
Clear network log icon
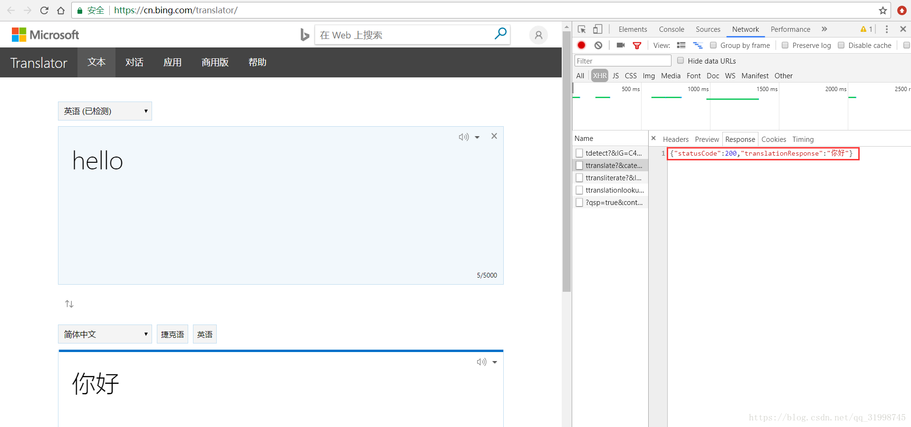tap(598, 45)
